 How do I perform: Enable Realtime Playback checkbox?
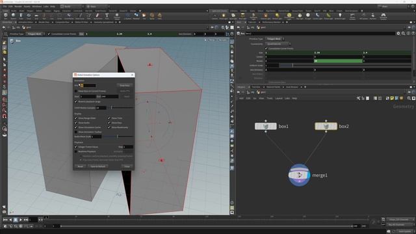76,151
